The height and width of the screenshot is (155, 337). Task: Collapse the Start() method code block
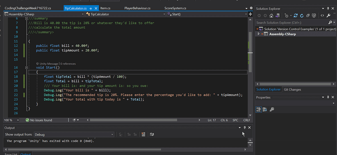click(27, 68)
